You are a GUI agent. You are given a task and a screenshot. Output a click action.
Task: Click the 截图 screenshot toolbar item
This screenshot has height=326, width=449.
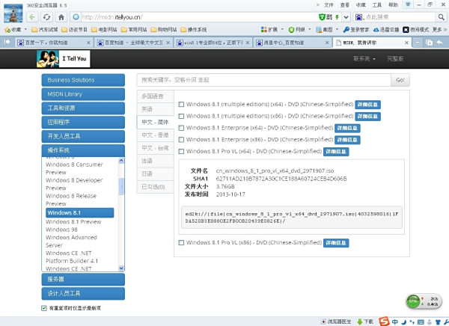[325, 29]
